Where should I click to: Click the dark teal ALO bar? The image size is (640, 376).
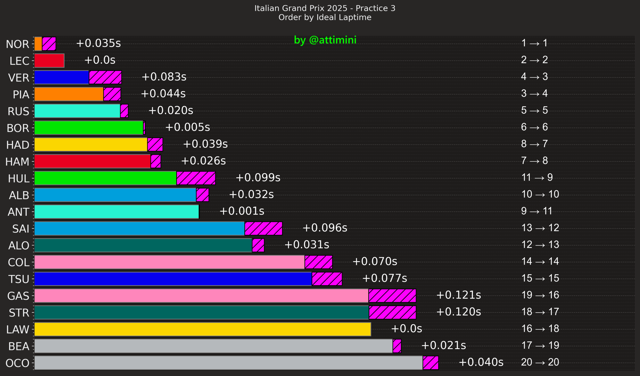[x=143, y=245]
